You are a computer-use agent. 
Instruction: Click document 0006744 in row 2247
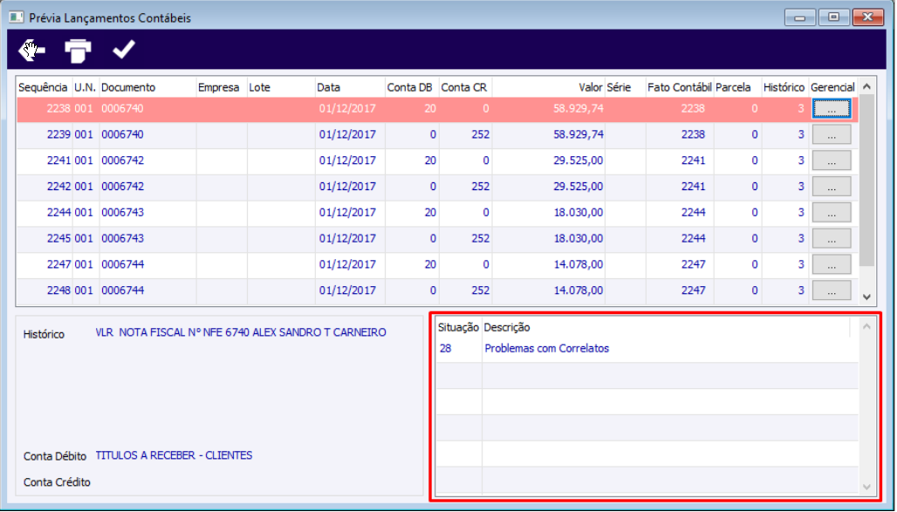tap(122, 265)
